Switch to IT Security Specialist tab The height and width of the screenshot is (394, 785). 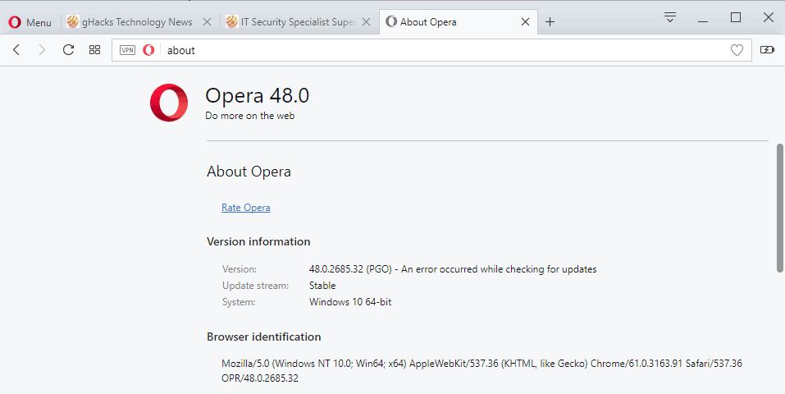299,22
